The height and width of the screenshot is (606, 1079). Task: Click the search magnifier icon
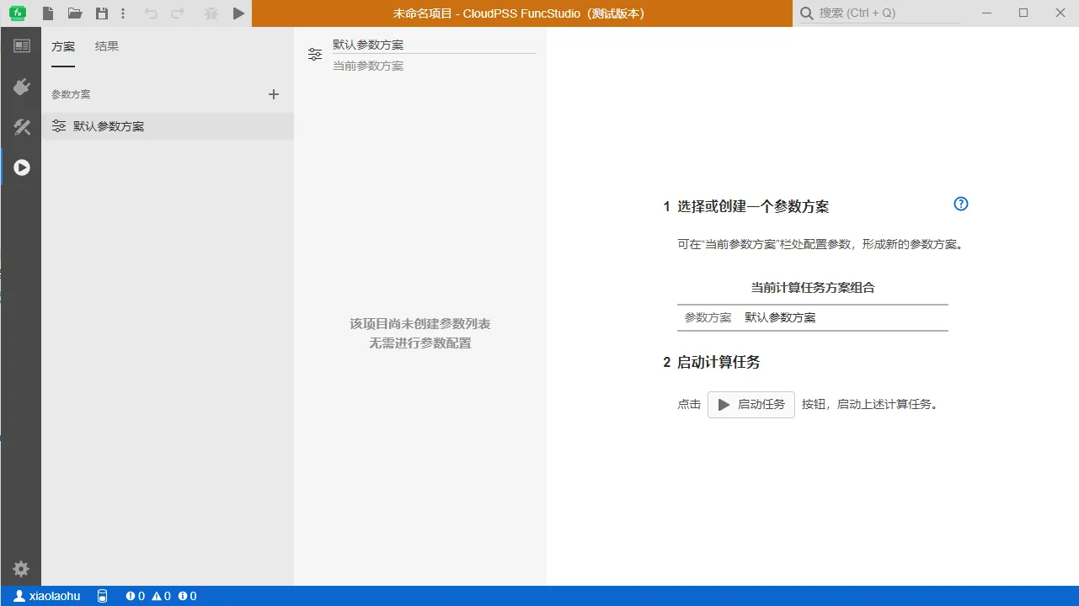tap(807, 13)
